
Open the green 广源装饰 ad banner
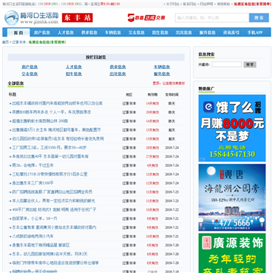pyautogui.click(x=232, y=253)
